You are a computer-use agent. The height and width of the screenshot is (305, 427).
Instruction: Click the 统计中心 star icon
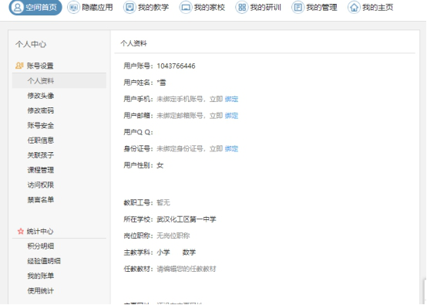[x=20, y=232]
